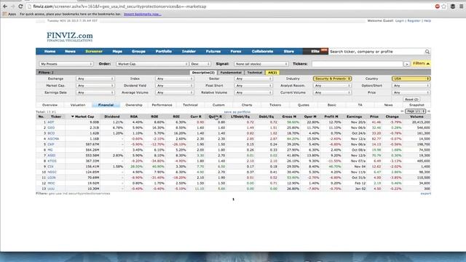
Task: Click the Import bookmarks now link
Action: tap(143, 14)
